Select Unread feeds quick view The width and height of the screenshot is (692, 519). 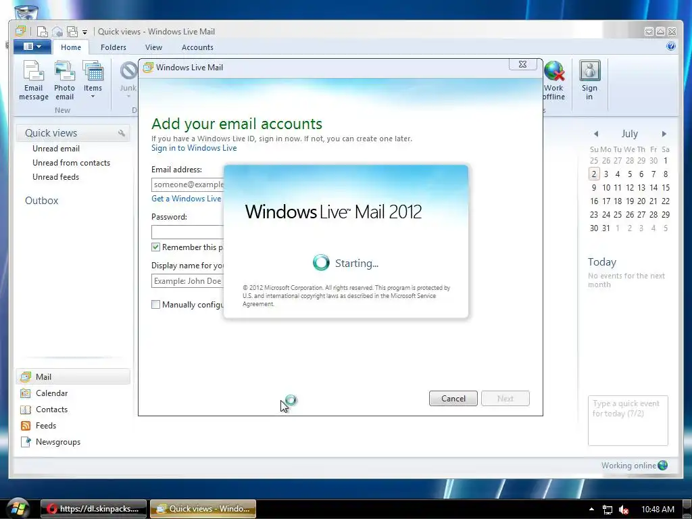[x=55, y=177]
